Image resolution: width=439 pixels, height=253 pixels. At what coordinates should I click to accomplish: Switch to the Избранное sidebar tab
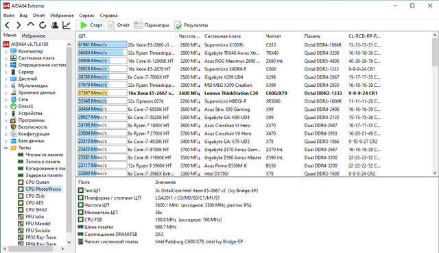click(x=34, y=36)
